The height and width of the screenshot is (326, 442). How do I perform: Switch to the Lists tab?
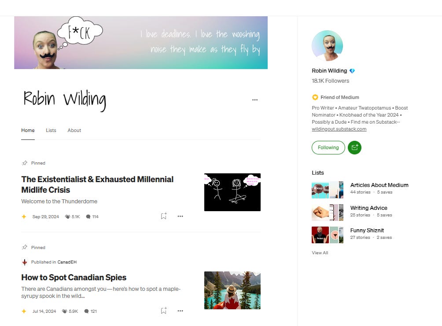[x=51, y=130]
